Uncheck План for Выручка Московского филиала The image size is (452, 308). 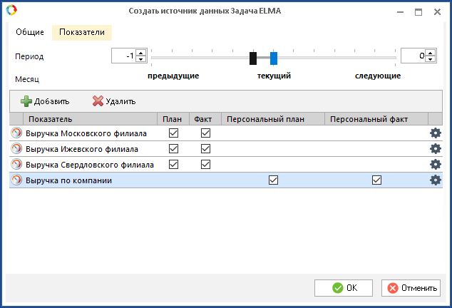pyautogui.click(x=173, y=133)
